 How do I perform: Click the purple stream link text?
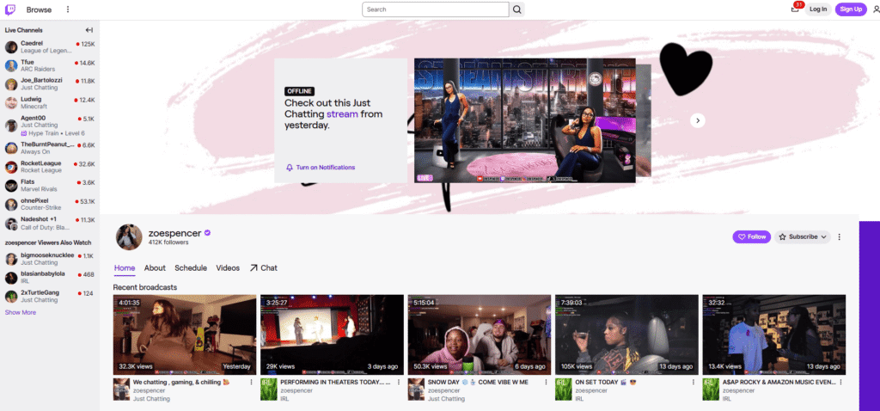tap(340, 114)
